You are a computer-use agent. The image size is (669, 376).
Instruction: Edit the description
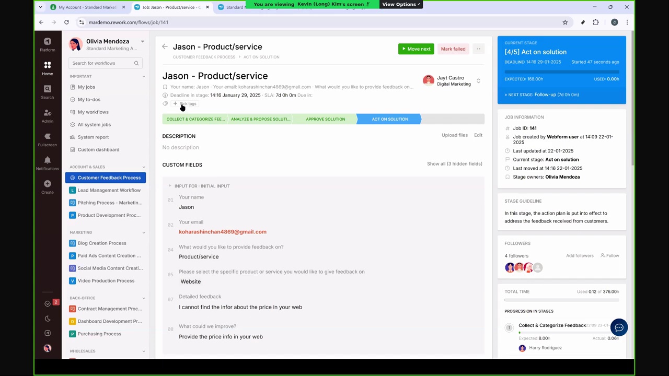(478, 135)
